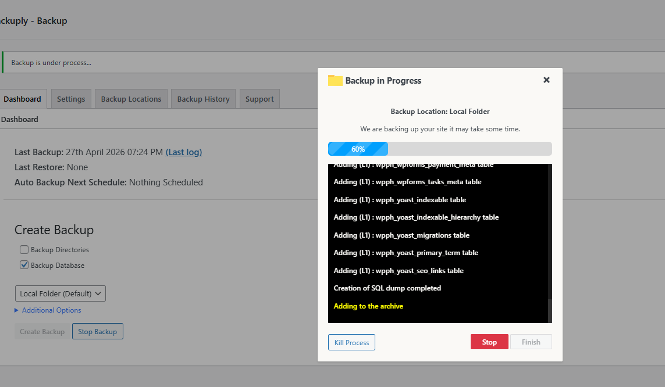Click the 'Backup in Progress' dialog title
The width and height of the screenshot is (665, 387).
click(383, 80)
